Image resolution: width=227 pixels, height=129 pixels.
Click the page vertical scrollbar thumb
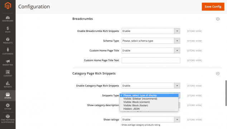pyautogui.click(x=226, y=93)
